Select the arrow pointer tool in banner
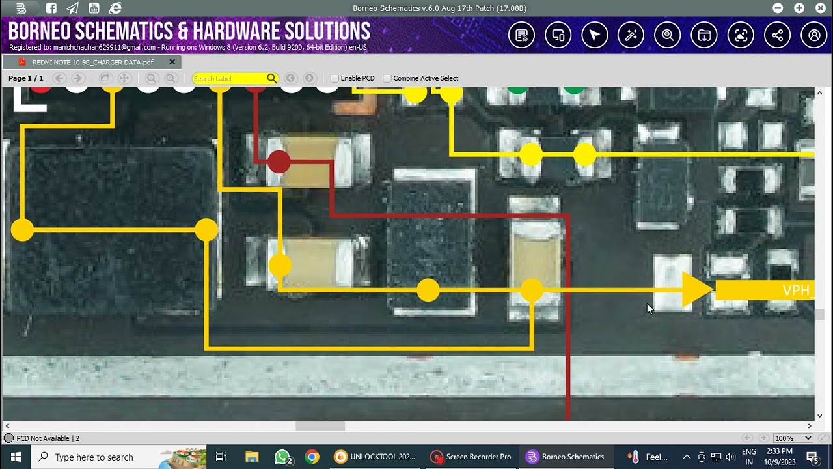This screenshot has height=469, width=833. [594, 35]
